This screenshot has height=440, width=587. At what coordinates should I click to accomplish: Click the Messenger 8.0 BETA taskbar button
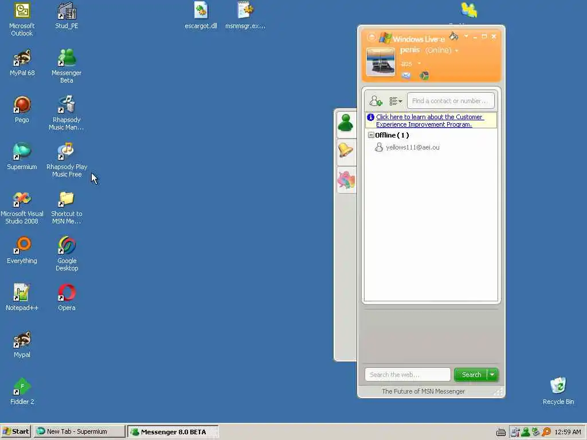173,432
